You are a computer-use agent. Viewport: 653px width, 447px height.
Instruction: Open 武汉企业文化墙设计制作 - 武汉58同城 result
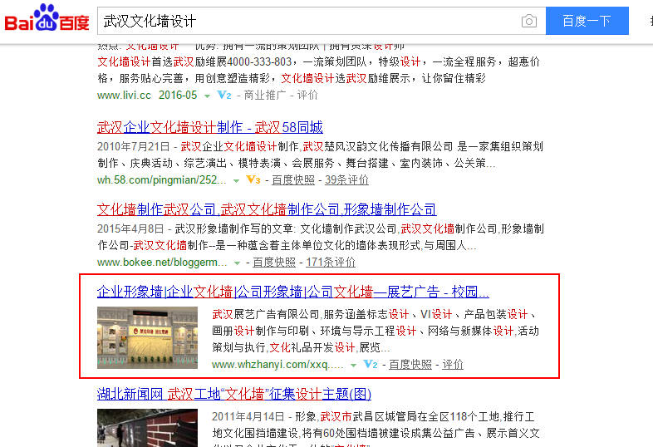click(210, 127)
